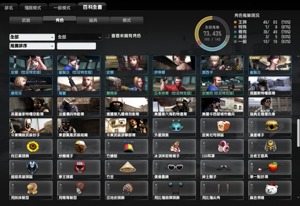Select the 百科全書 tab
Screen dimensions: 300x206
click(x=92, y=7)
